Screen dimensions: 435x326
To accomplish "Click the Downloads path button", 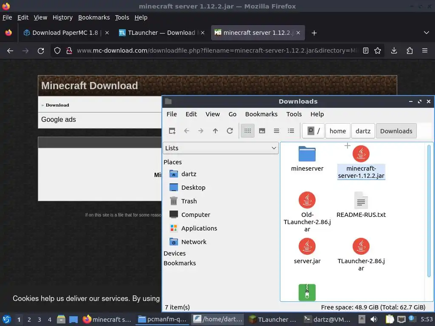I will pos(396,131).
